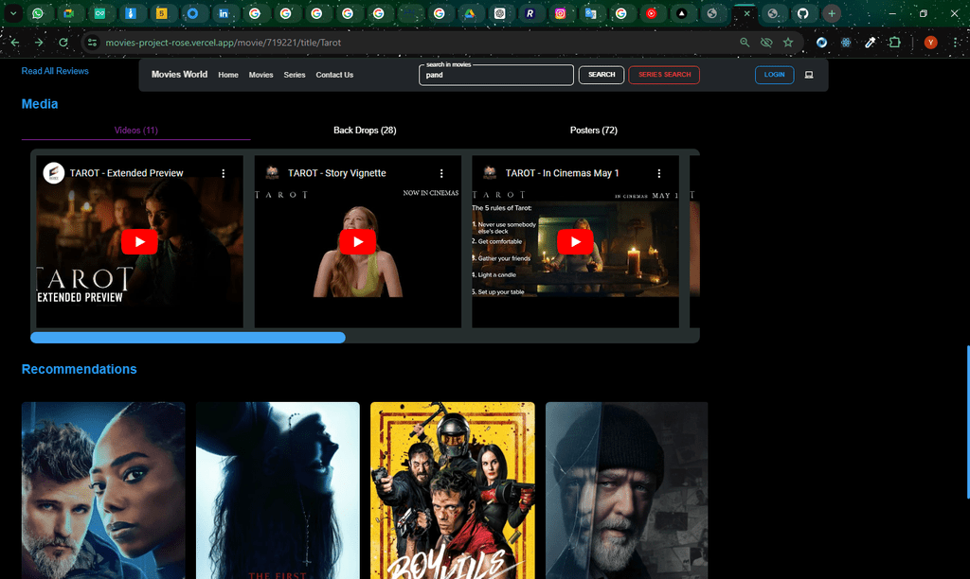Activate the color picker eyedropper extension
This screenshot has width=970, height=579.
(871, 43)
